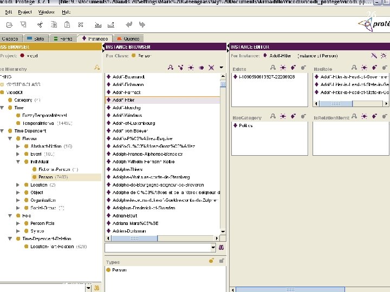Screen dimensions: 390x292
Task: Click the Paste clipboard toolbar icon
Action: tap(67, 24)
